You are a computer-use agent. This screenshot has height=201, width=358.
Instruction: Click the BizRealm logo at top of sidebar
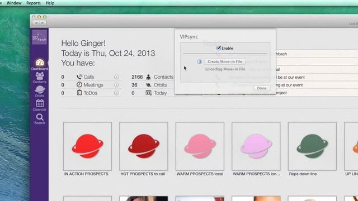tap(40, 37)
